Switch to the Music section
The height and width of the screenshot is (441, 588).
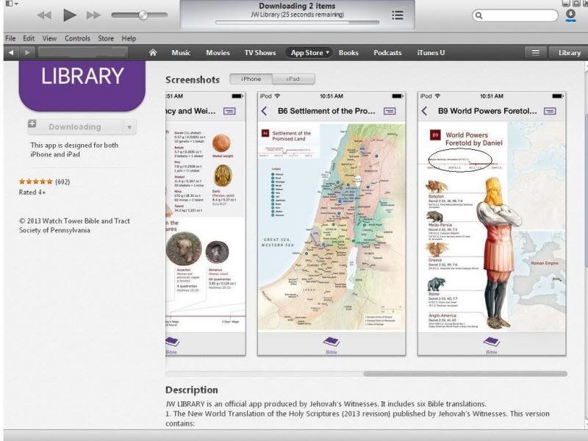(181, 52)
